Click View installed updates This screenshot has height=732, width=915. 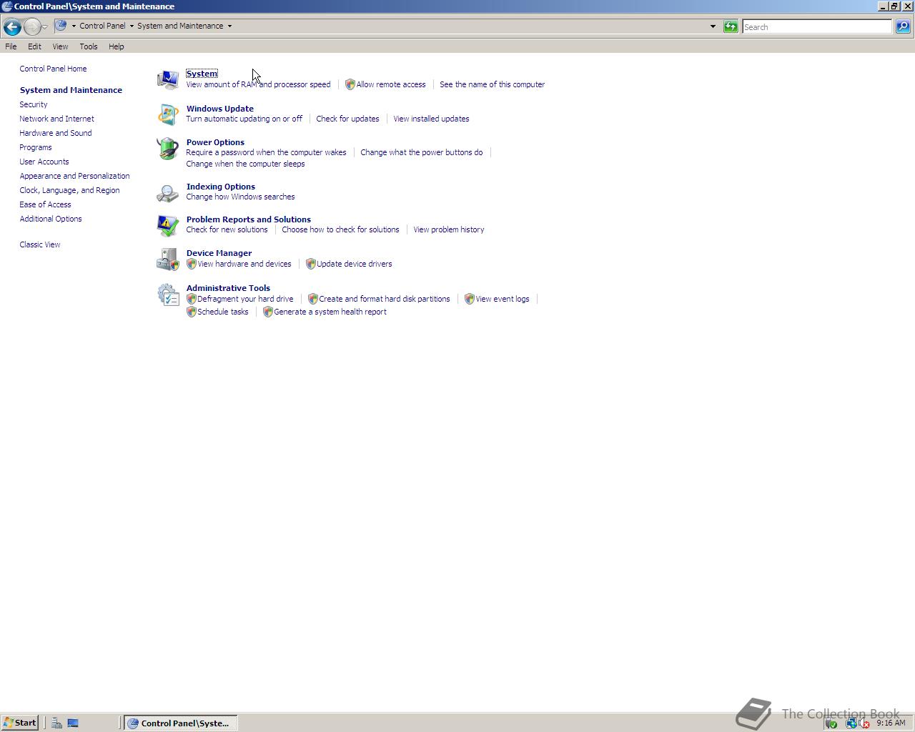tap(431, 119)
